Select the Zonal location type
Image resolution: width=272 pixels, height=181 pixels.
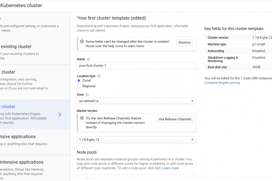pyautogui.click(x=79, y=80)
